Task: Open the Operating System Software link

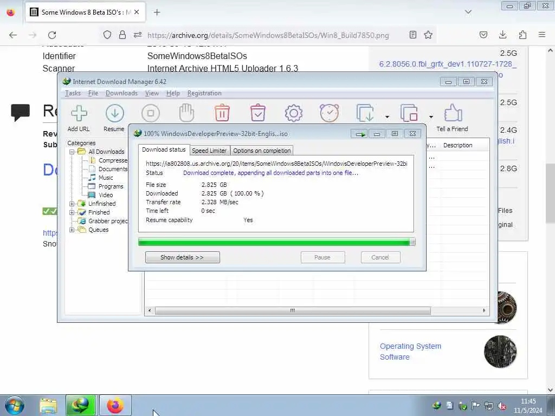Action: point(411,352)
